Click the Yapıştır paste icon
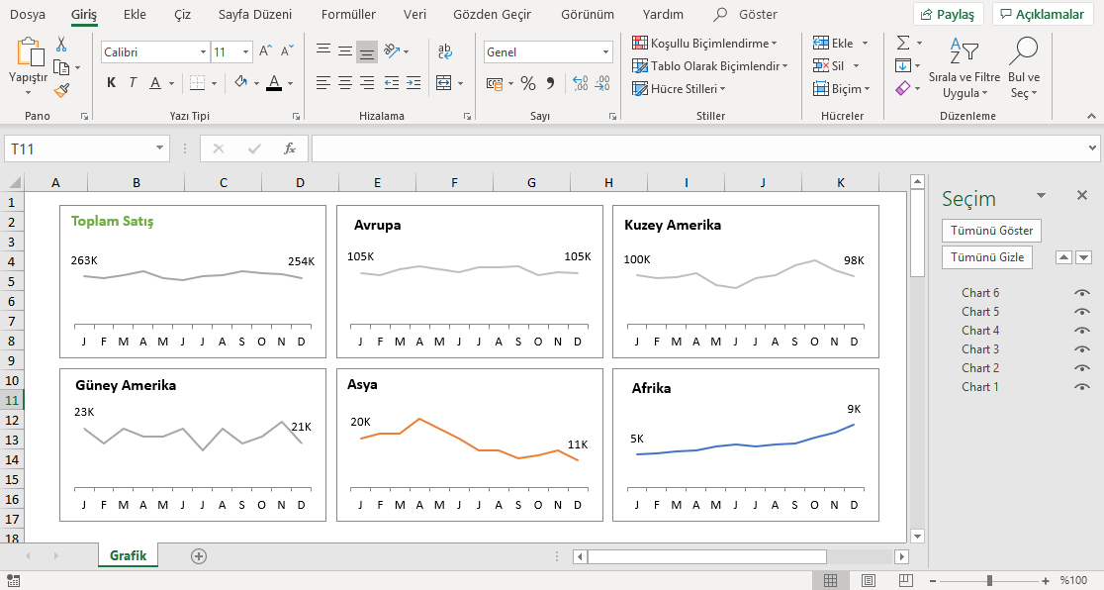The width and height of the screenshot is (1104, 590). (29, 52)
